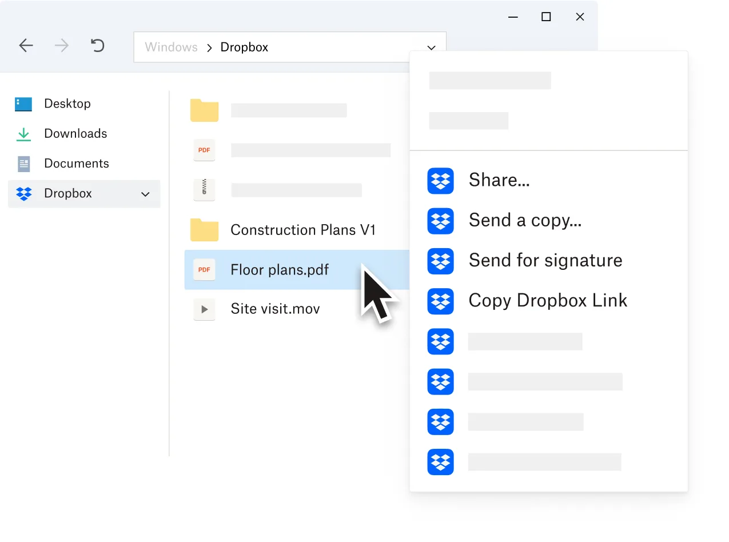This screenshot has height=542, width=729.
Task: Choose Share... from the context menu
Action: (x=499, y=180)
